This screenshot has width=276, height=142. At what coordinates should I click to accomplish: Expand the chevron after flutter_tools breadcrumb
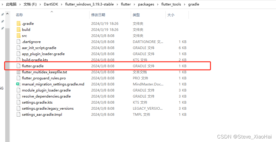click(185, 4)
